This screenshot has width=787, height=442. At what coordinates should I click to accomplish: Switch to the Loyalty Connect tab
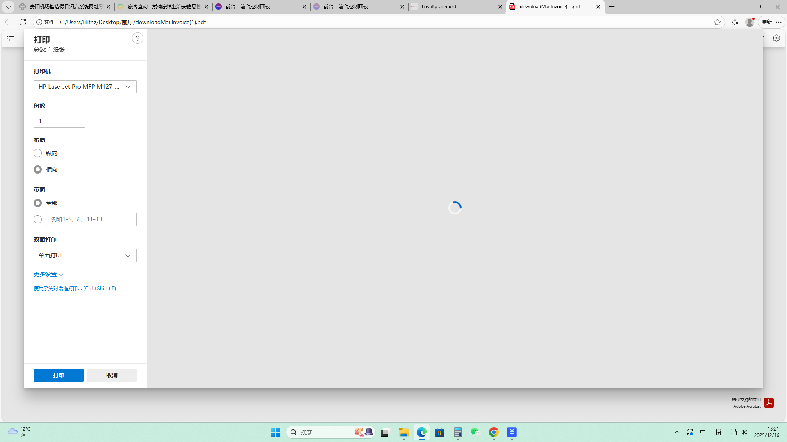coord(455,7)
